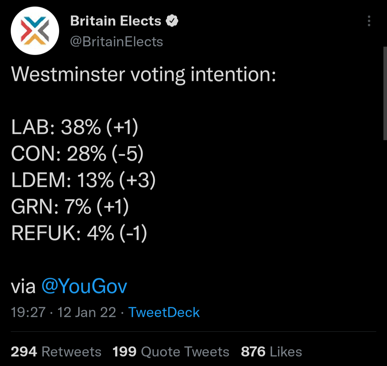
Task: Click the verified badge beside Britain Elects
Action: 172,21
